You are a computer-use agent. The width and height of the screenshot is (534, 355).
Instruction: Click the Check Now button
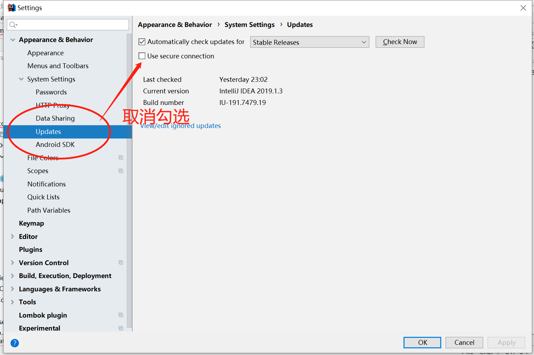[x=400, y=42]
